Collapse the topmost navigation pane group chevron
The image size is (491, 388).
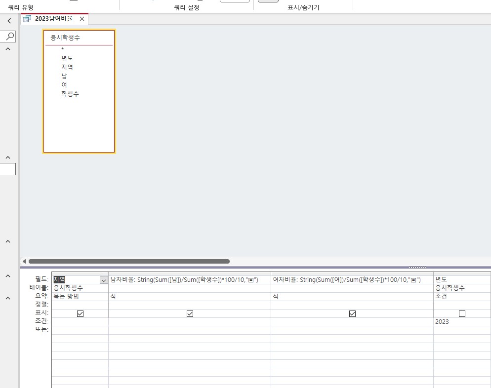tap(8, 49)
